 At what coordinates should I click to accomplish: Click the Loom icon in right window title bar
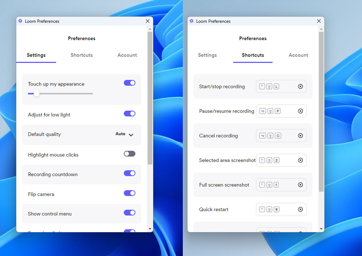point(191,21)
